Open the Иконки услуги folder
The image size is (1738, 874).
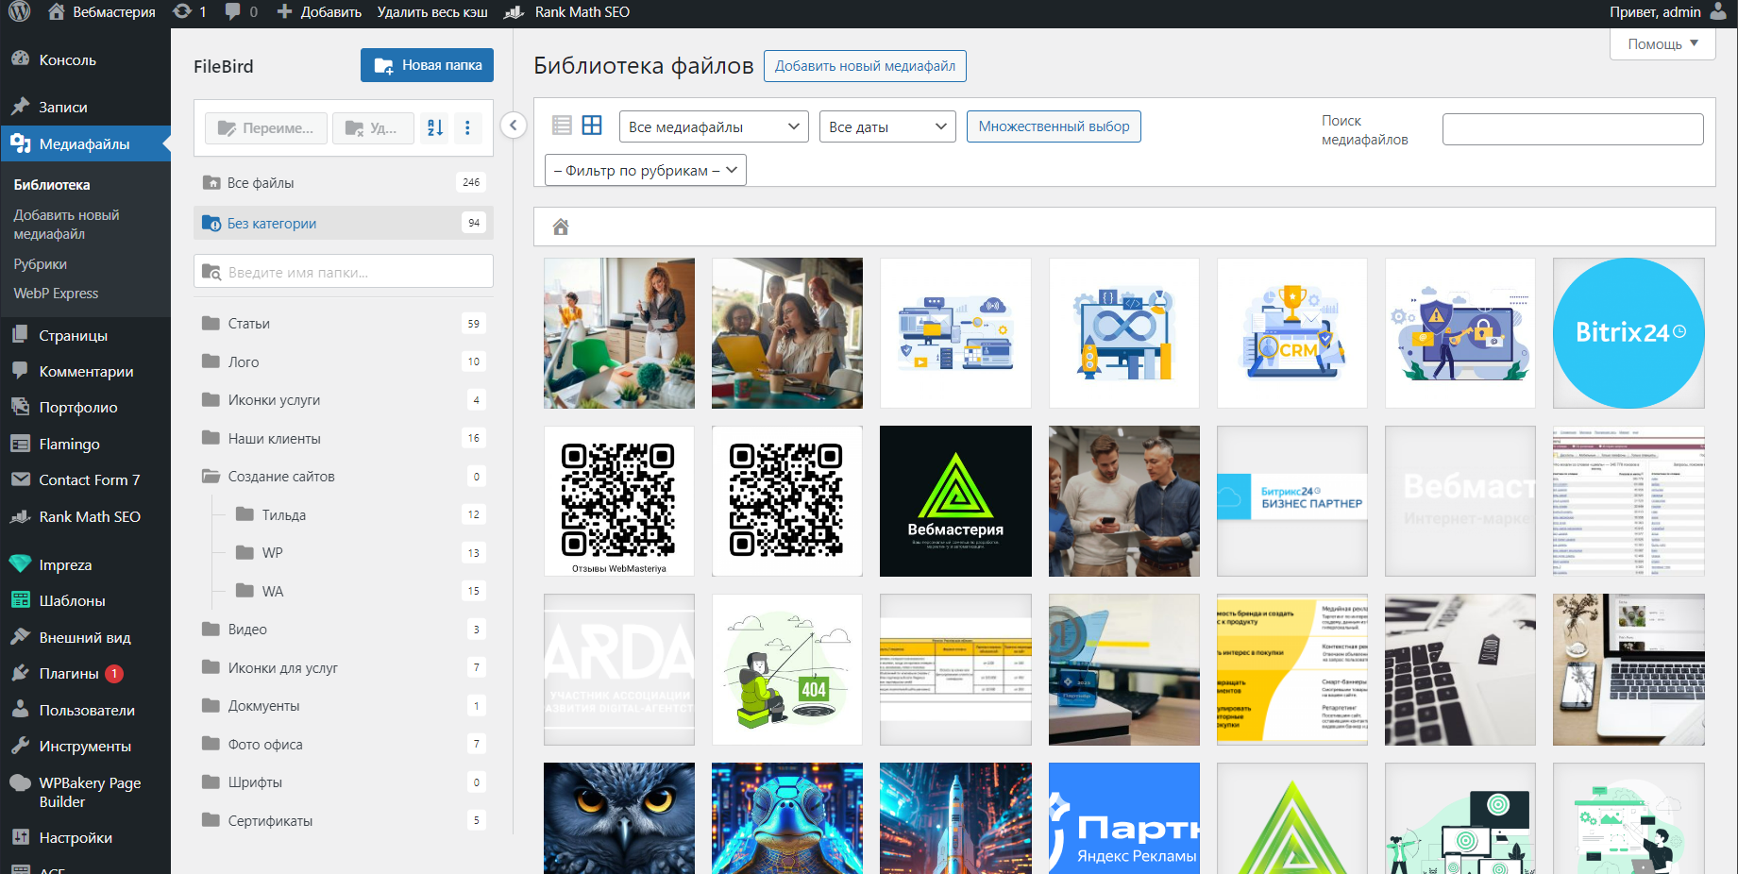click(x=344, y=400)
